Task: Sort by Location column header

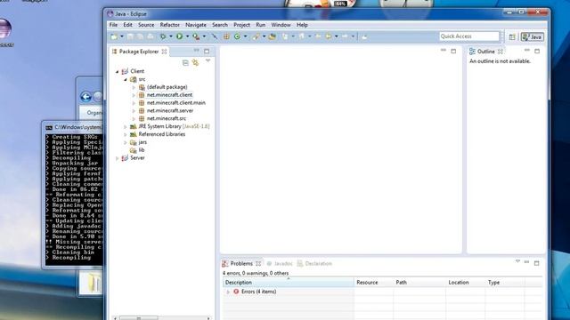Action: click(466, 283)
